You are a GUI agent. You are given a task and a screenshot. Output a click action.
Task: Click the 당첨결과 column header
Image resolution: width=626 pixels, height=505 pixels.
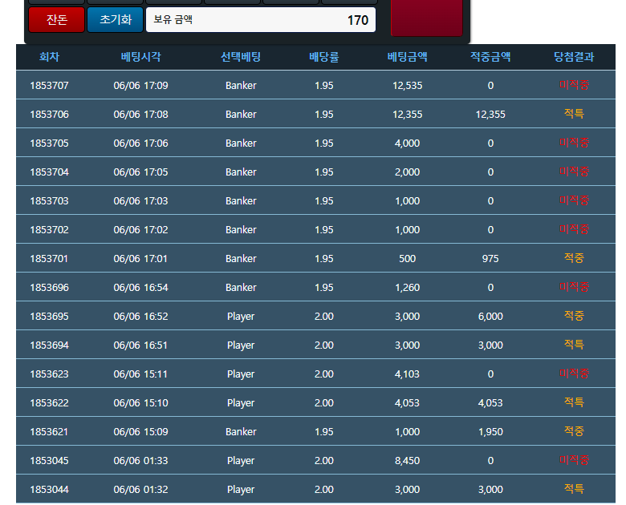pos(574,57)
